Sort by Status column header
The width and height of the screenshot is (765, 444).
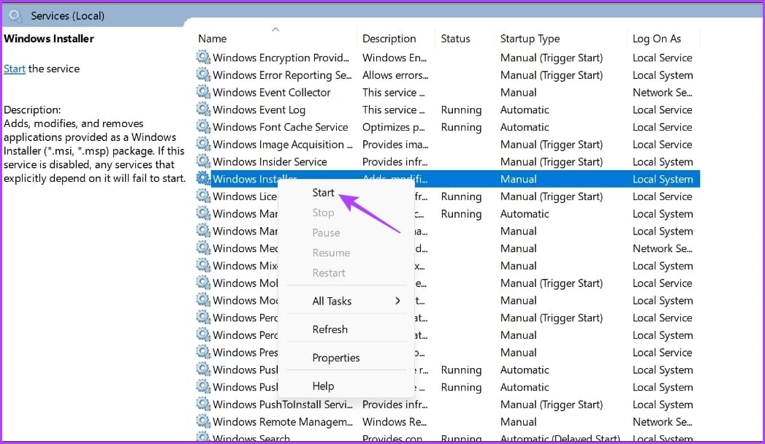(455, 39)
